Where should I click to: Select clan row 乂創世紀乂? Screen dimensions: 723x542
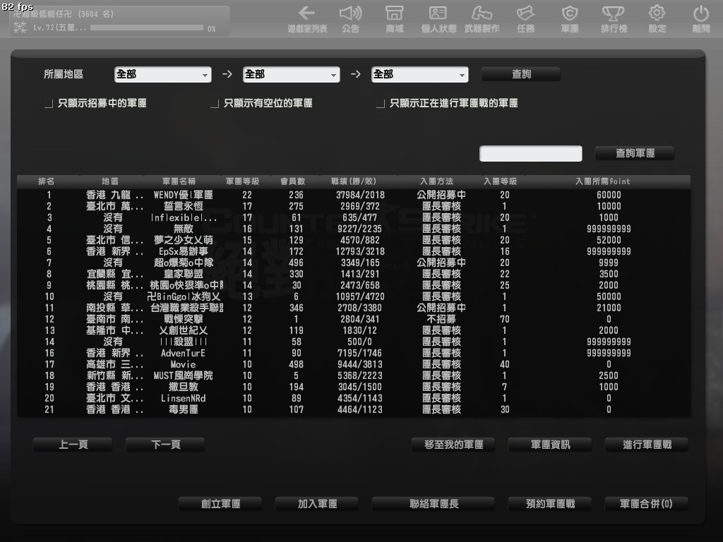pyautogui.click(x=354, y=330)
